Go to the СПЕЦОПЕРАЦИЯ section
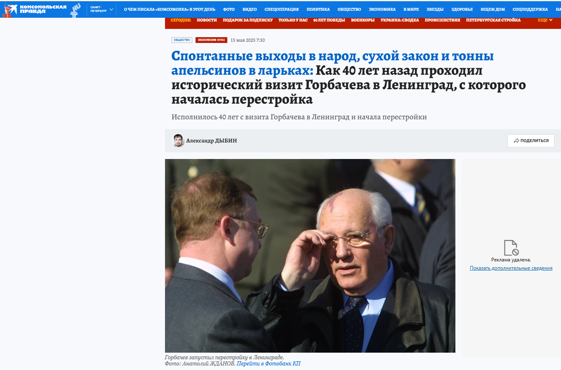Image resolution: width=561 pixels, height=370 pixels. [281, 9]
